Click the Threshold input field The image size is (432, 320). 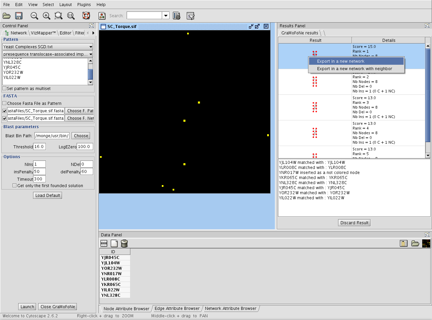[x=40, y=147]
